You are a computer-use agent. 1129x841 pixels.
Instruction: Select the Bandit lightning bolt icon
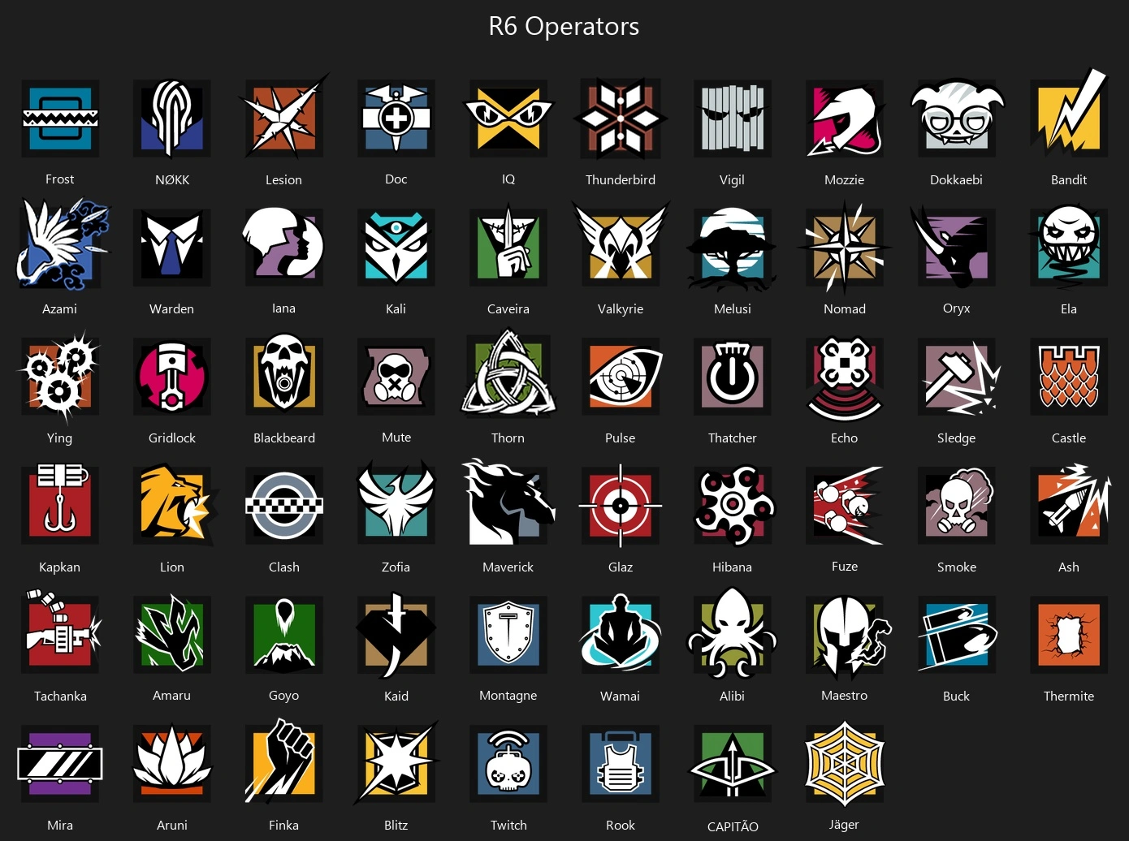coord(1069,114)
